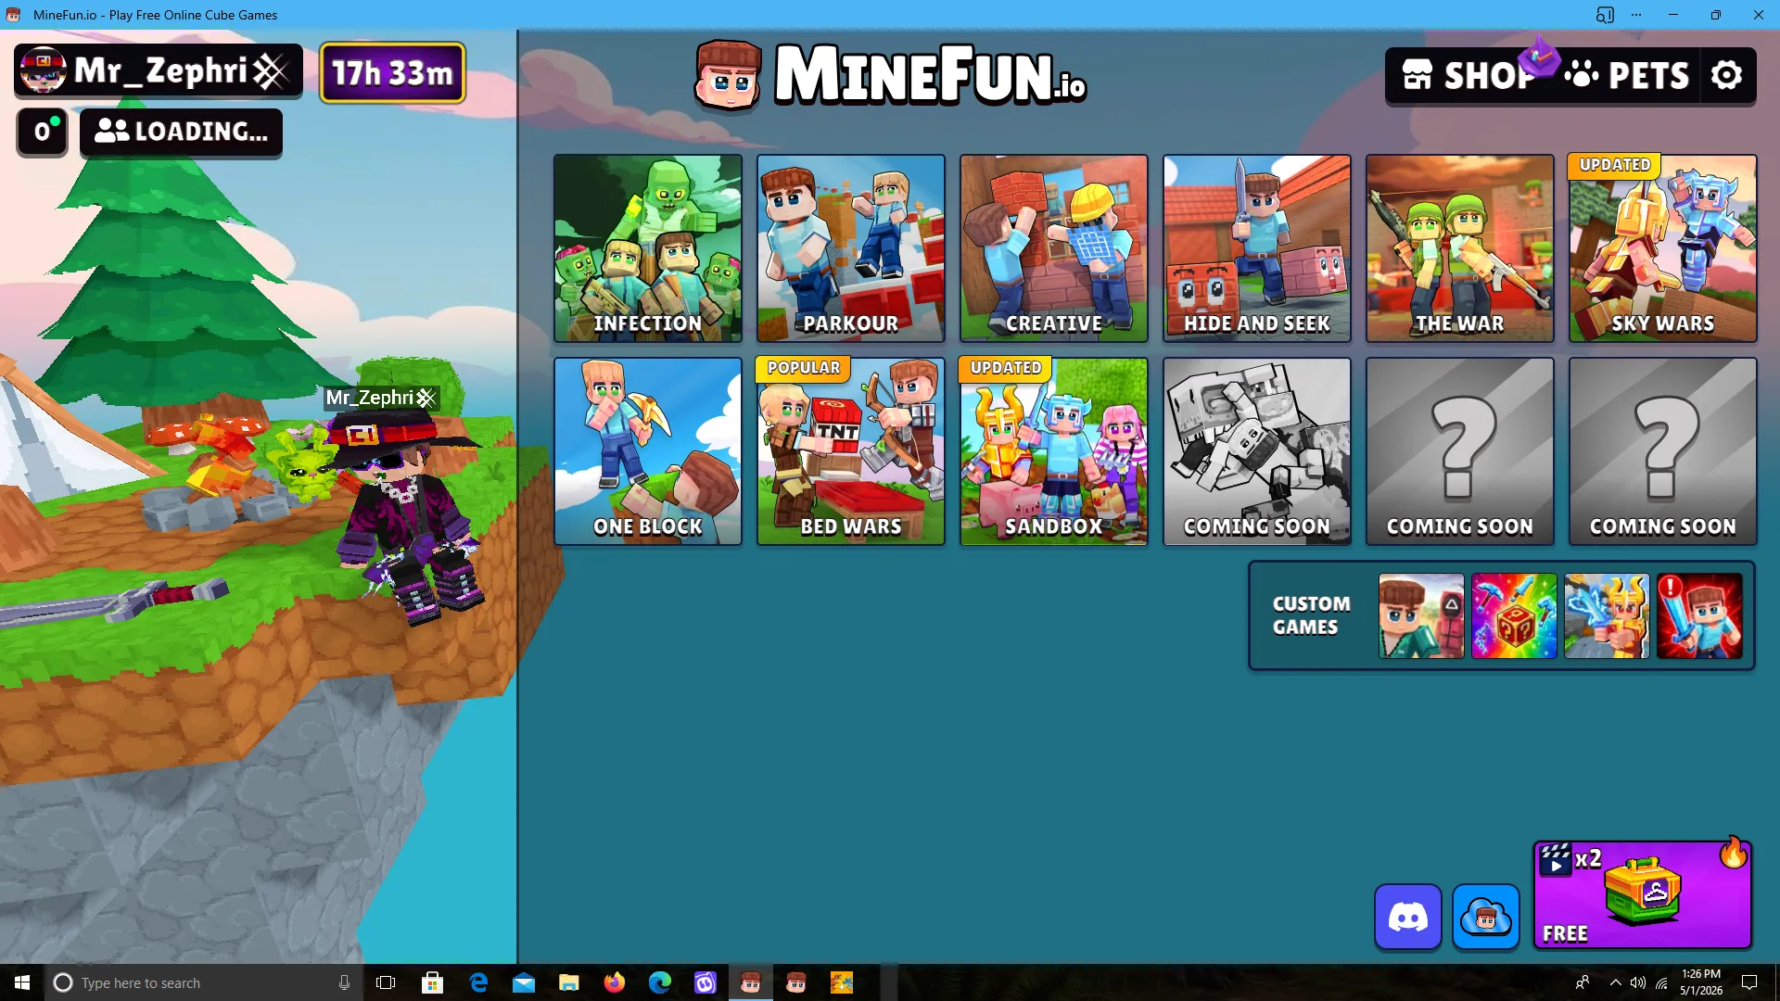The image size is (1780, 1001).
Task: Open the Windows Start menu
Action: click(22, 982)
